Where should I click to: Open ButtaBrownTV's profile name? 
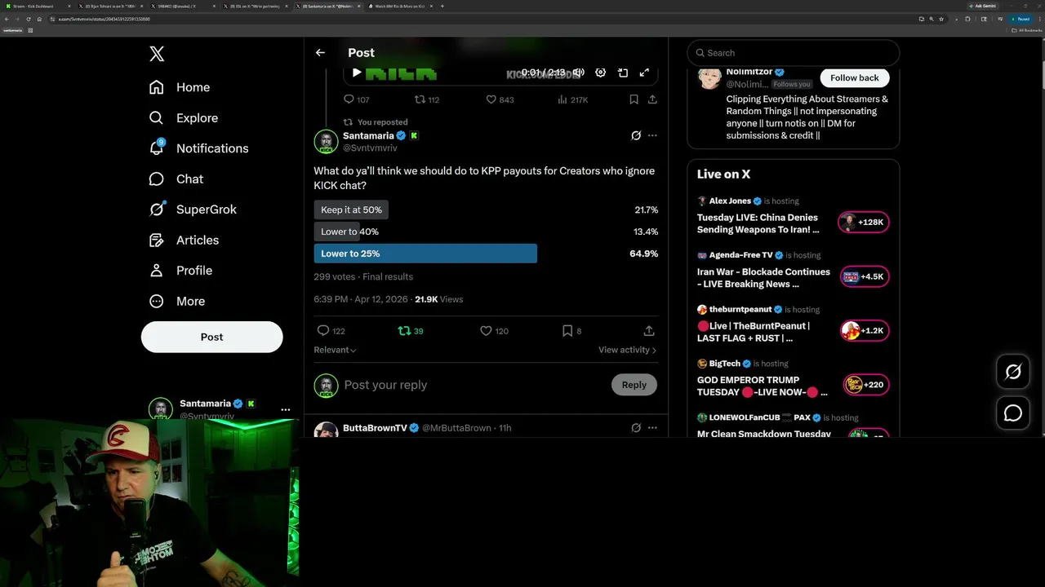pyautogui.click(x=375, y=428)
